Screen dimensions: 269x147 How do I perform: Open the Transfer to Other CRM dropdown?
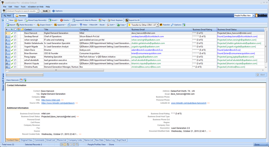click(157, 25)
